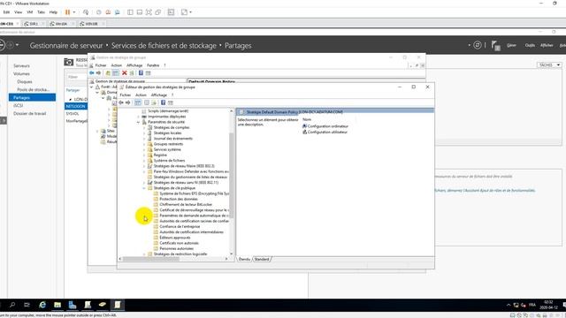Select Partages in Server Manager sidebar
The width and height of the screenshot is (566, 318).
click(32, 98)
